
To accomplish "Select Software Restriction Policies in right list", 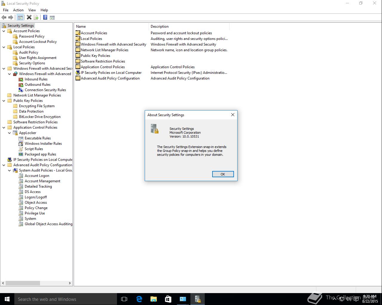I will [103, 61].
